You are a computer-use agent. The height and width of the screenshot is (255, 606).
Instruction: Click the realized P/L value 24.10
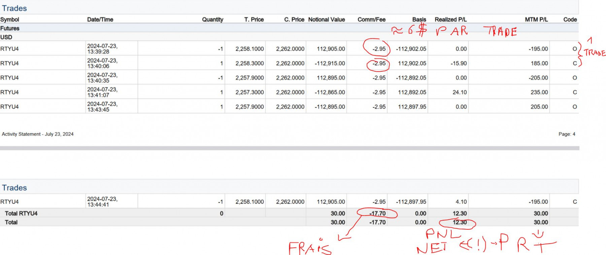[x=460, y=92]
